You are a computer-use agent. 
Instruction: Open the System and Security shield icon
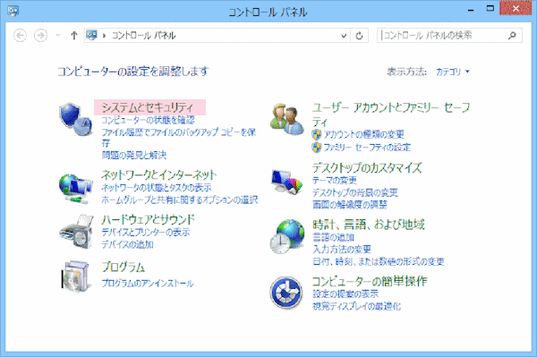coord(76,119)
